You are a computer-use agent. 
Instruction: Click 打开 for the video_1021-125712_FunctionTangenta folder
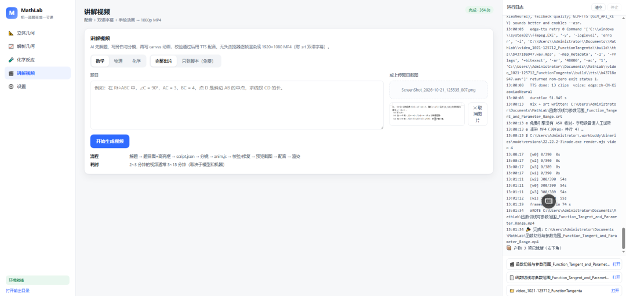pos(615,290)
